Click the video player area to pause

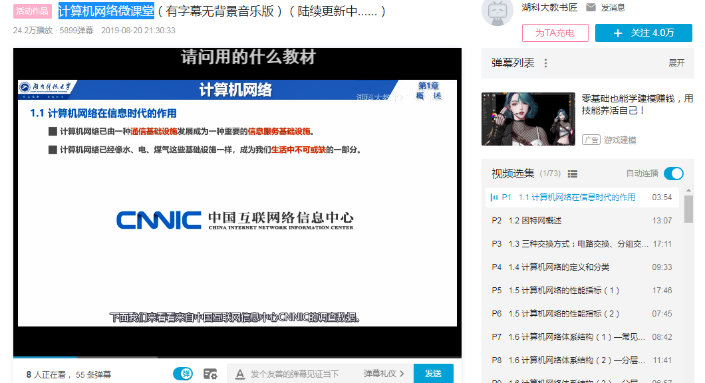(237, 202)
